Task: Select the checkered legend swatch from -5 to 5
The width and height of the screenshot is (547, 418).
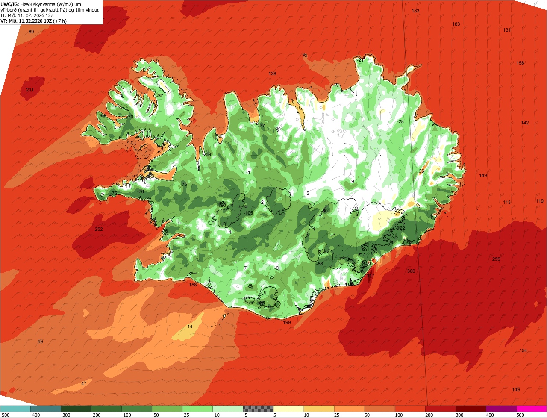Action: (258, 409)
